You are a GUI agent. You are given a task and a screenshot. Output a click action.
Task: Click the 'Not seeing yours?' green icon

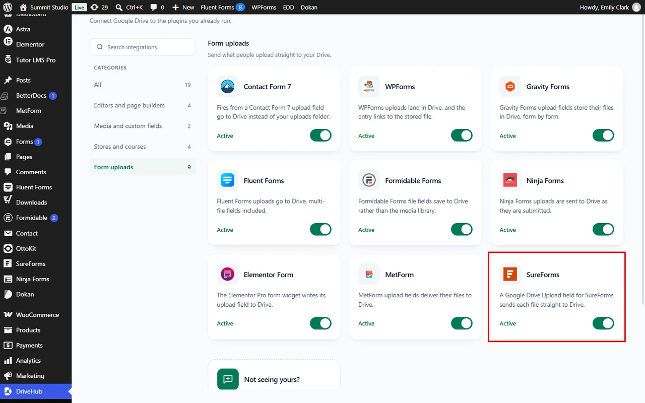tap(228, 379)
